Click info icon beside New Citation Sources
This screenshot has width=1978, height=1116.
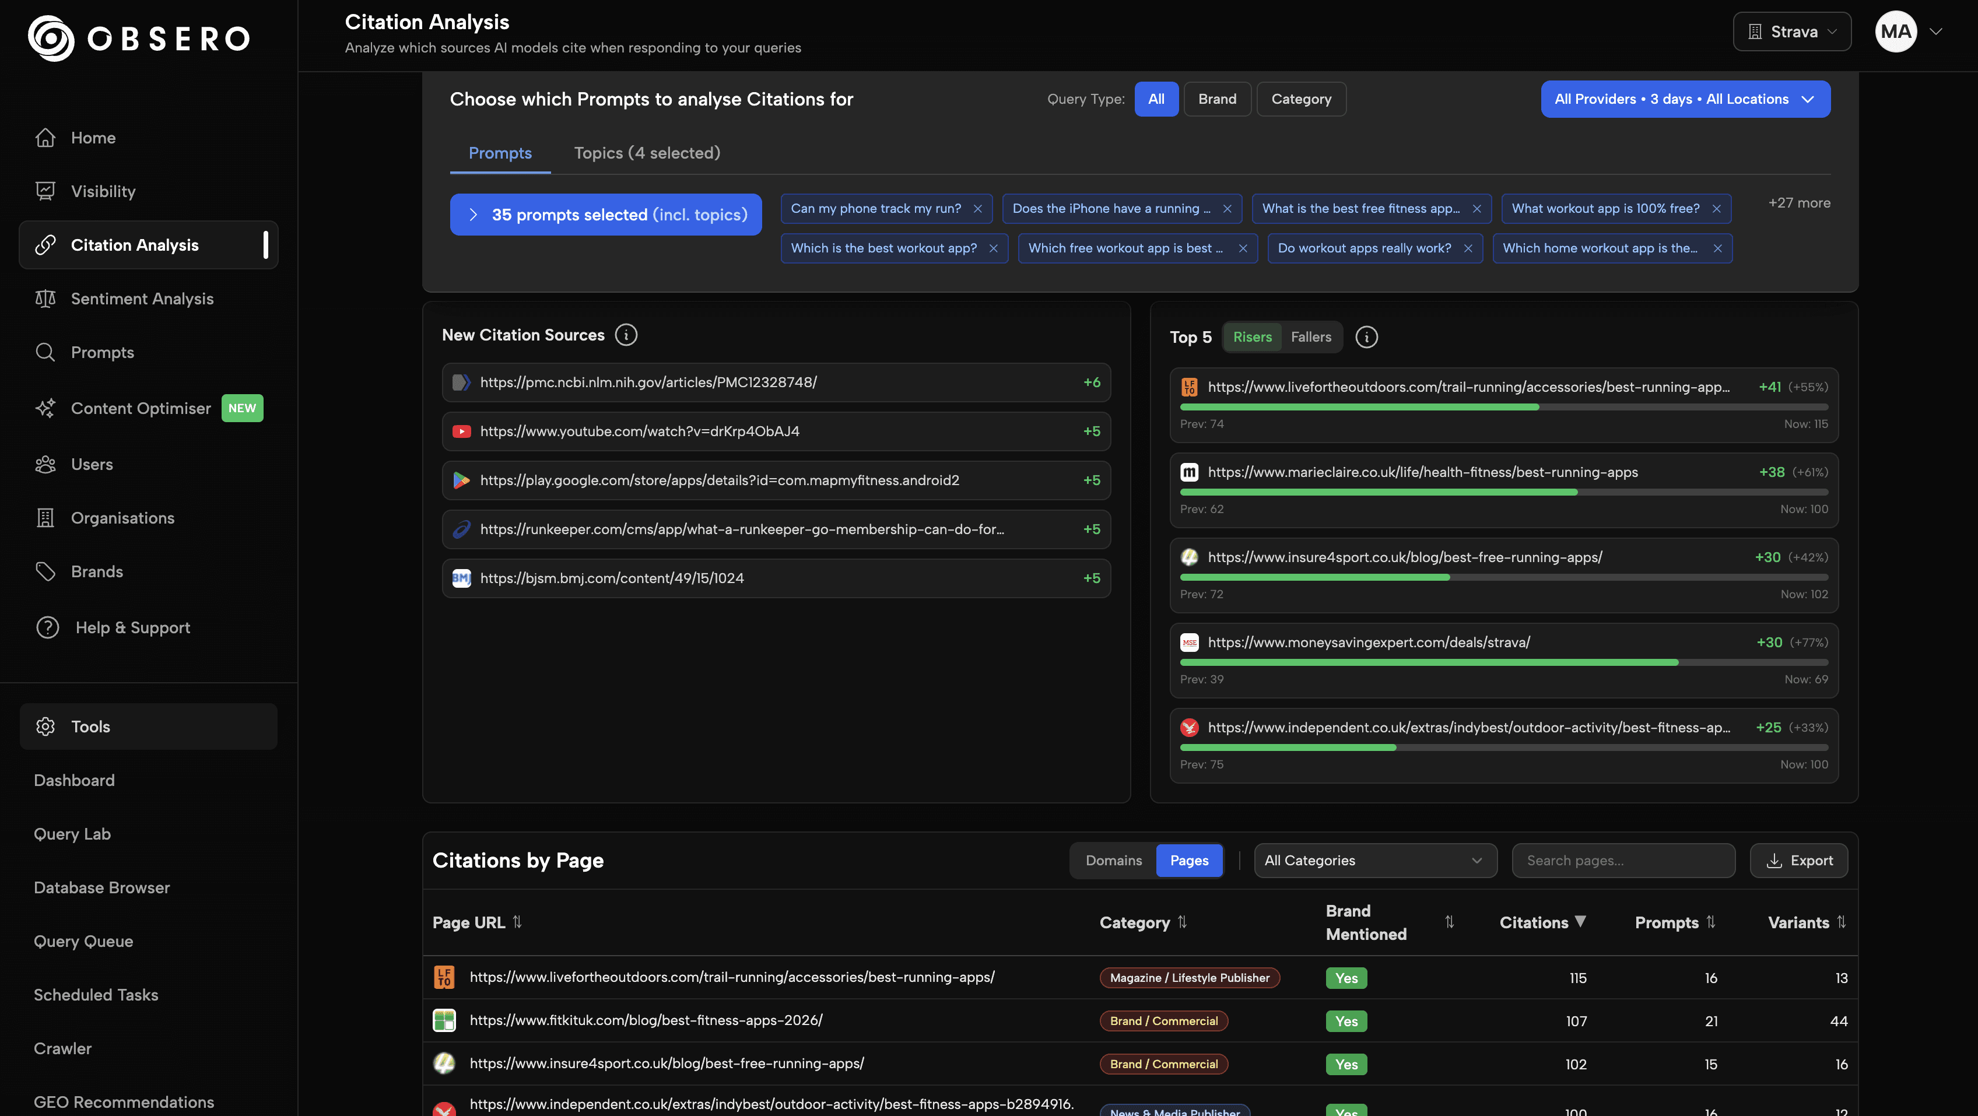coord(626,335)
